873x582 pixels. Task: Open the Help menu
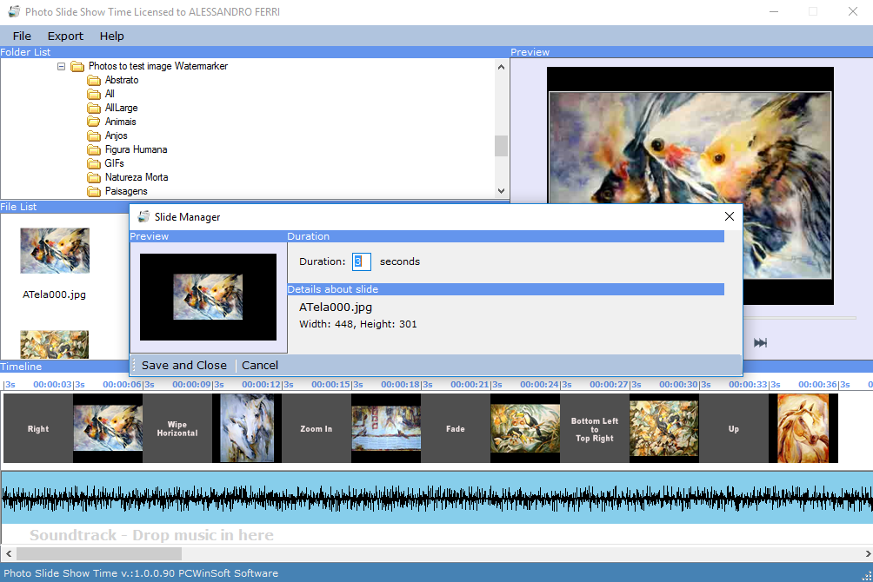111,36
